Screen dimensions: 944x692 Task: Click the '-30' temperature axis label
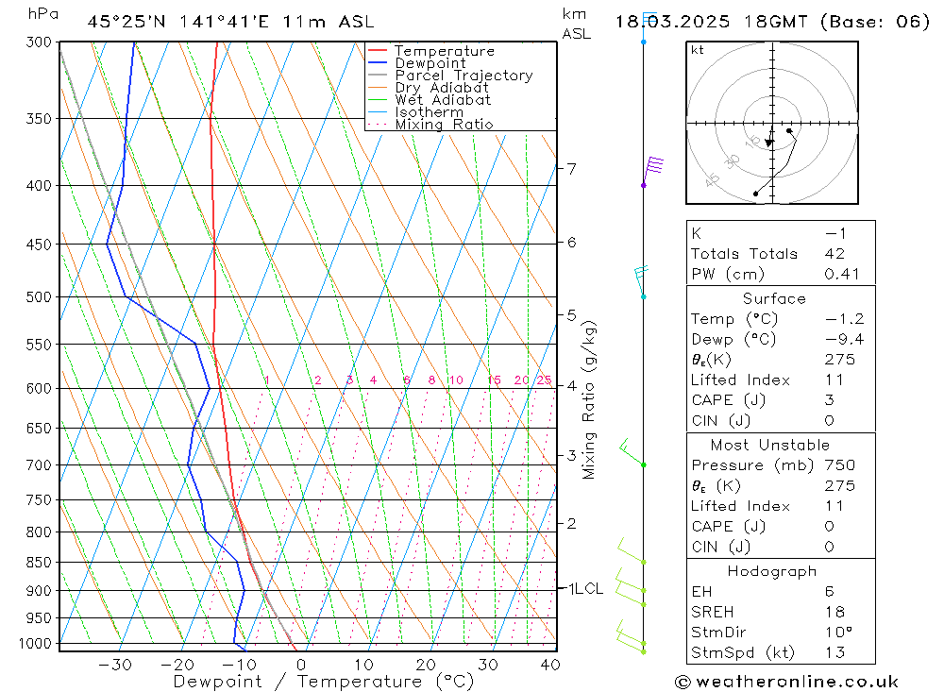(x=115, y=665)
